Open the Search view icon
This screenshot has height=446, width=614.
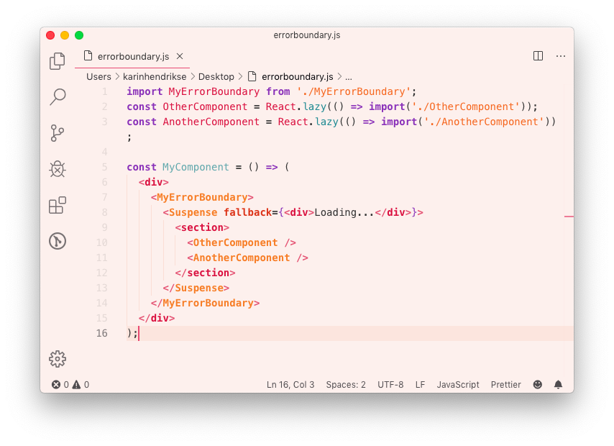point(58,96)
